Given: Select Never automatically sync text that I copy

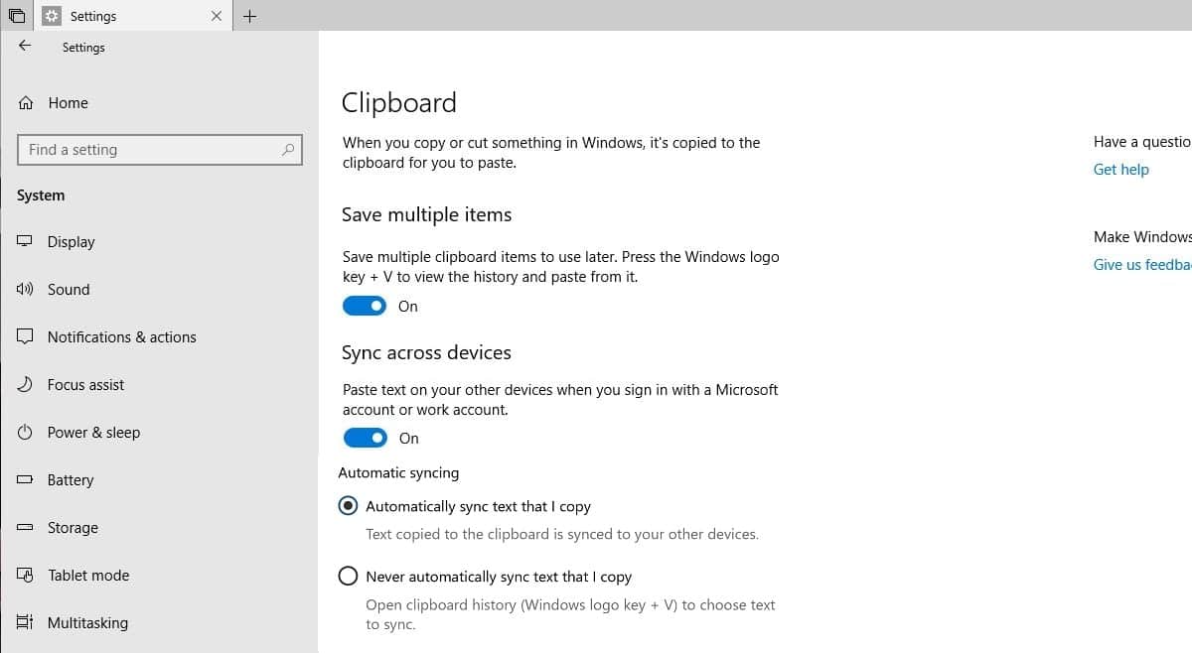Looking at the screenshot, I should click(348, 575).
